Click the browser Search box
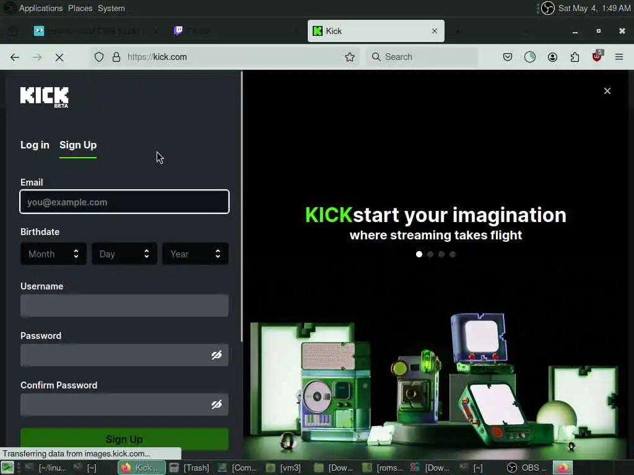634x475 pixels. pyautogui.click(x=422, y=57)
